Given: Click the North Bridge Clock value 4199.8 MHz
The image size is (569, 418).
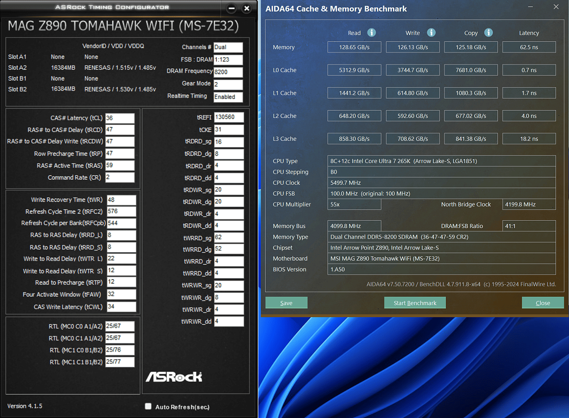Looking at the screenshot, I should point(529,204).
